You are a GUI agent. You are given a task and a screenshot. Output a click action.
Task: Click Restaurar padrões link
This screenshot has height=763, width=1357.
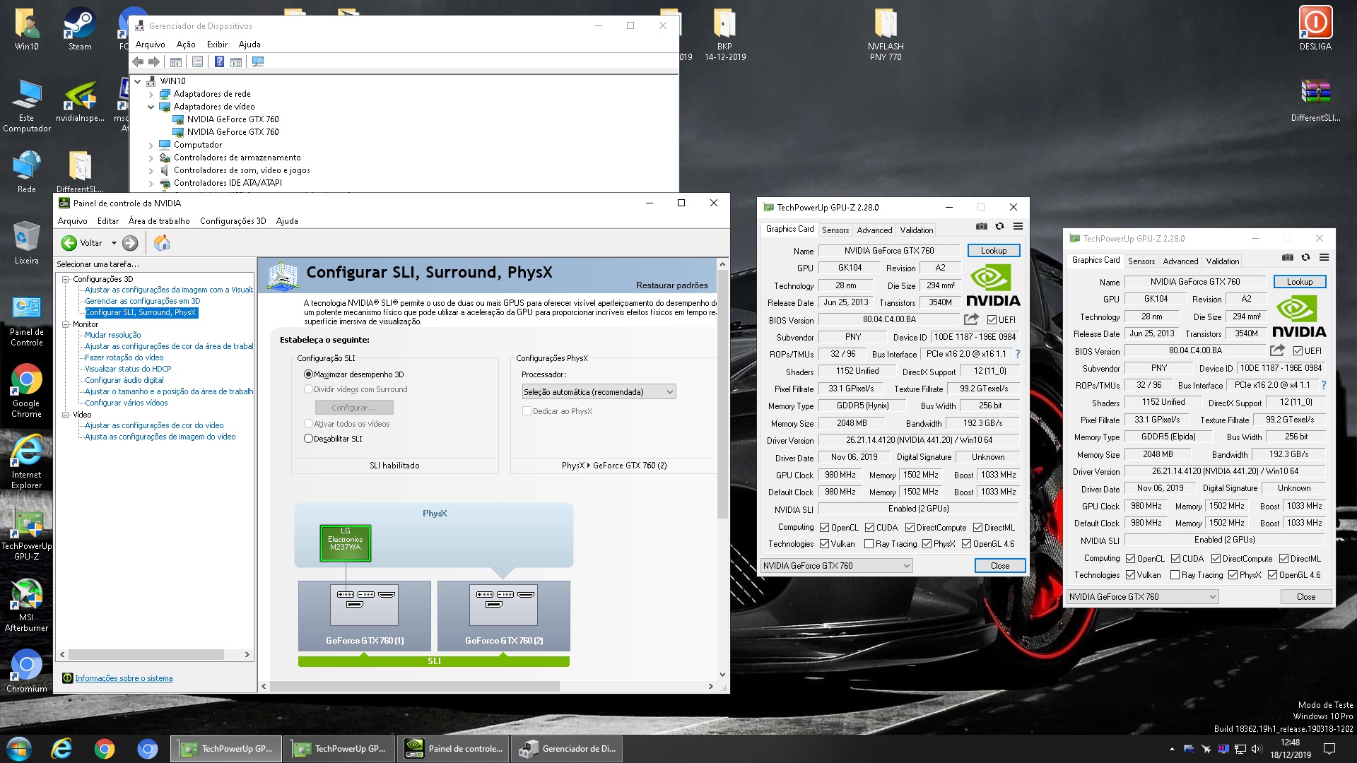[x=671, y=285]
